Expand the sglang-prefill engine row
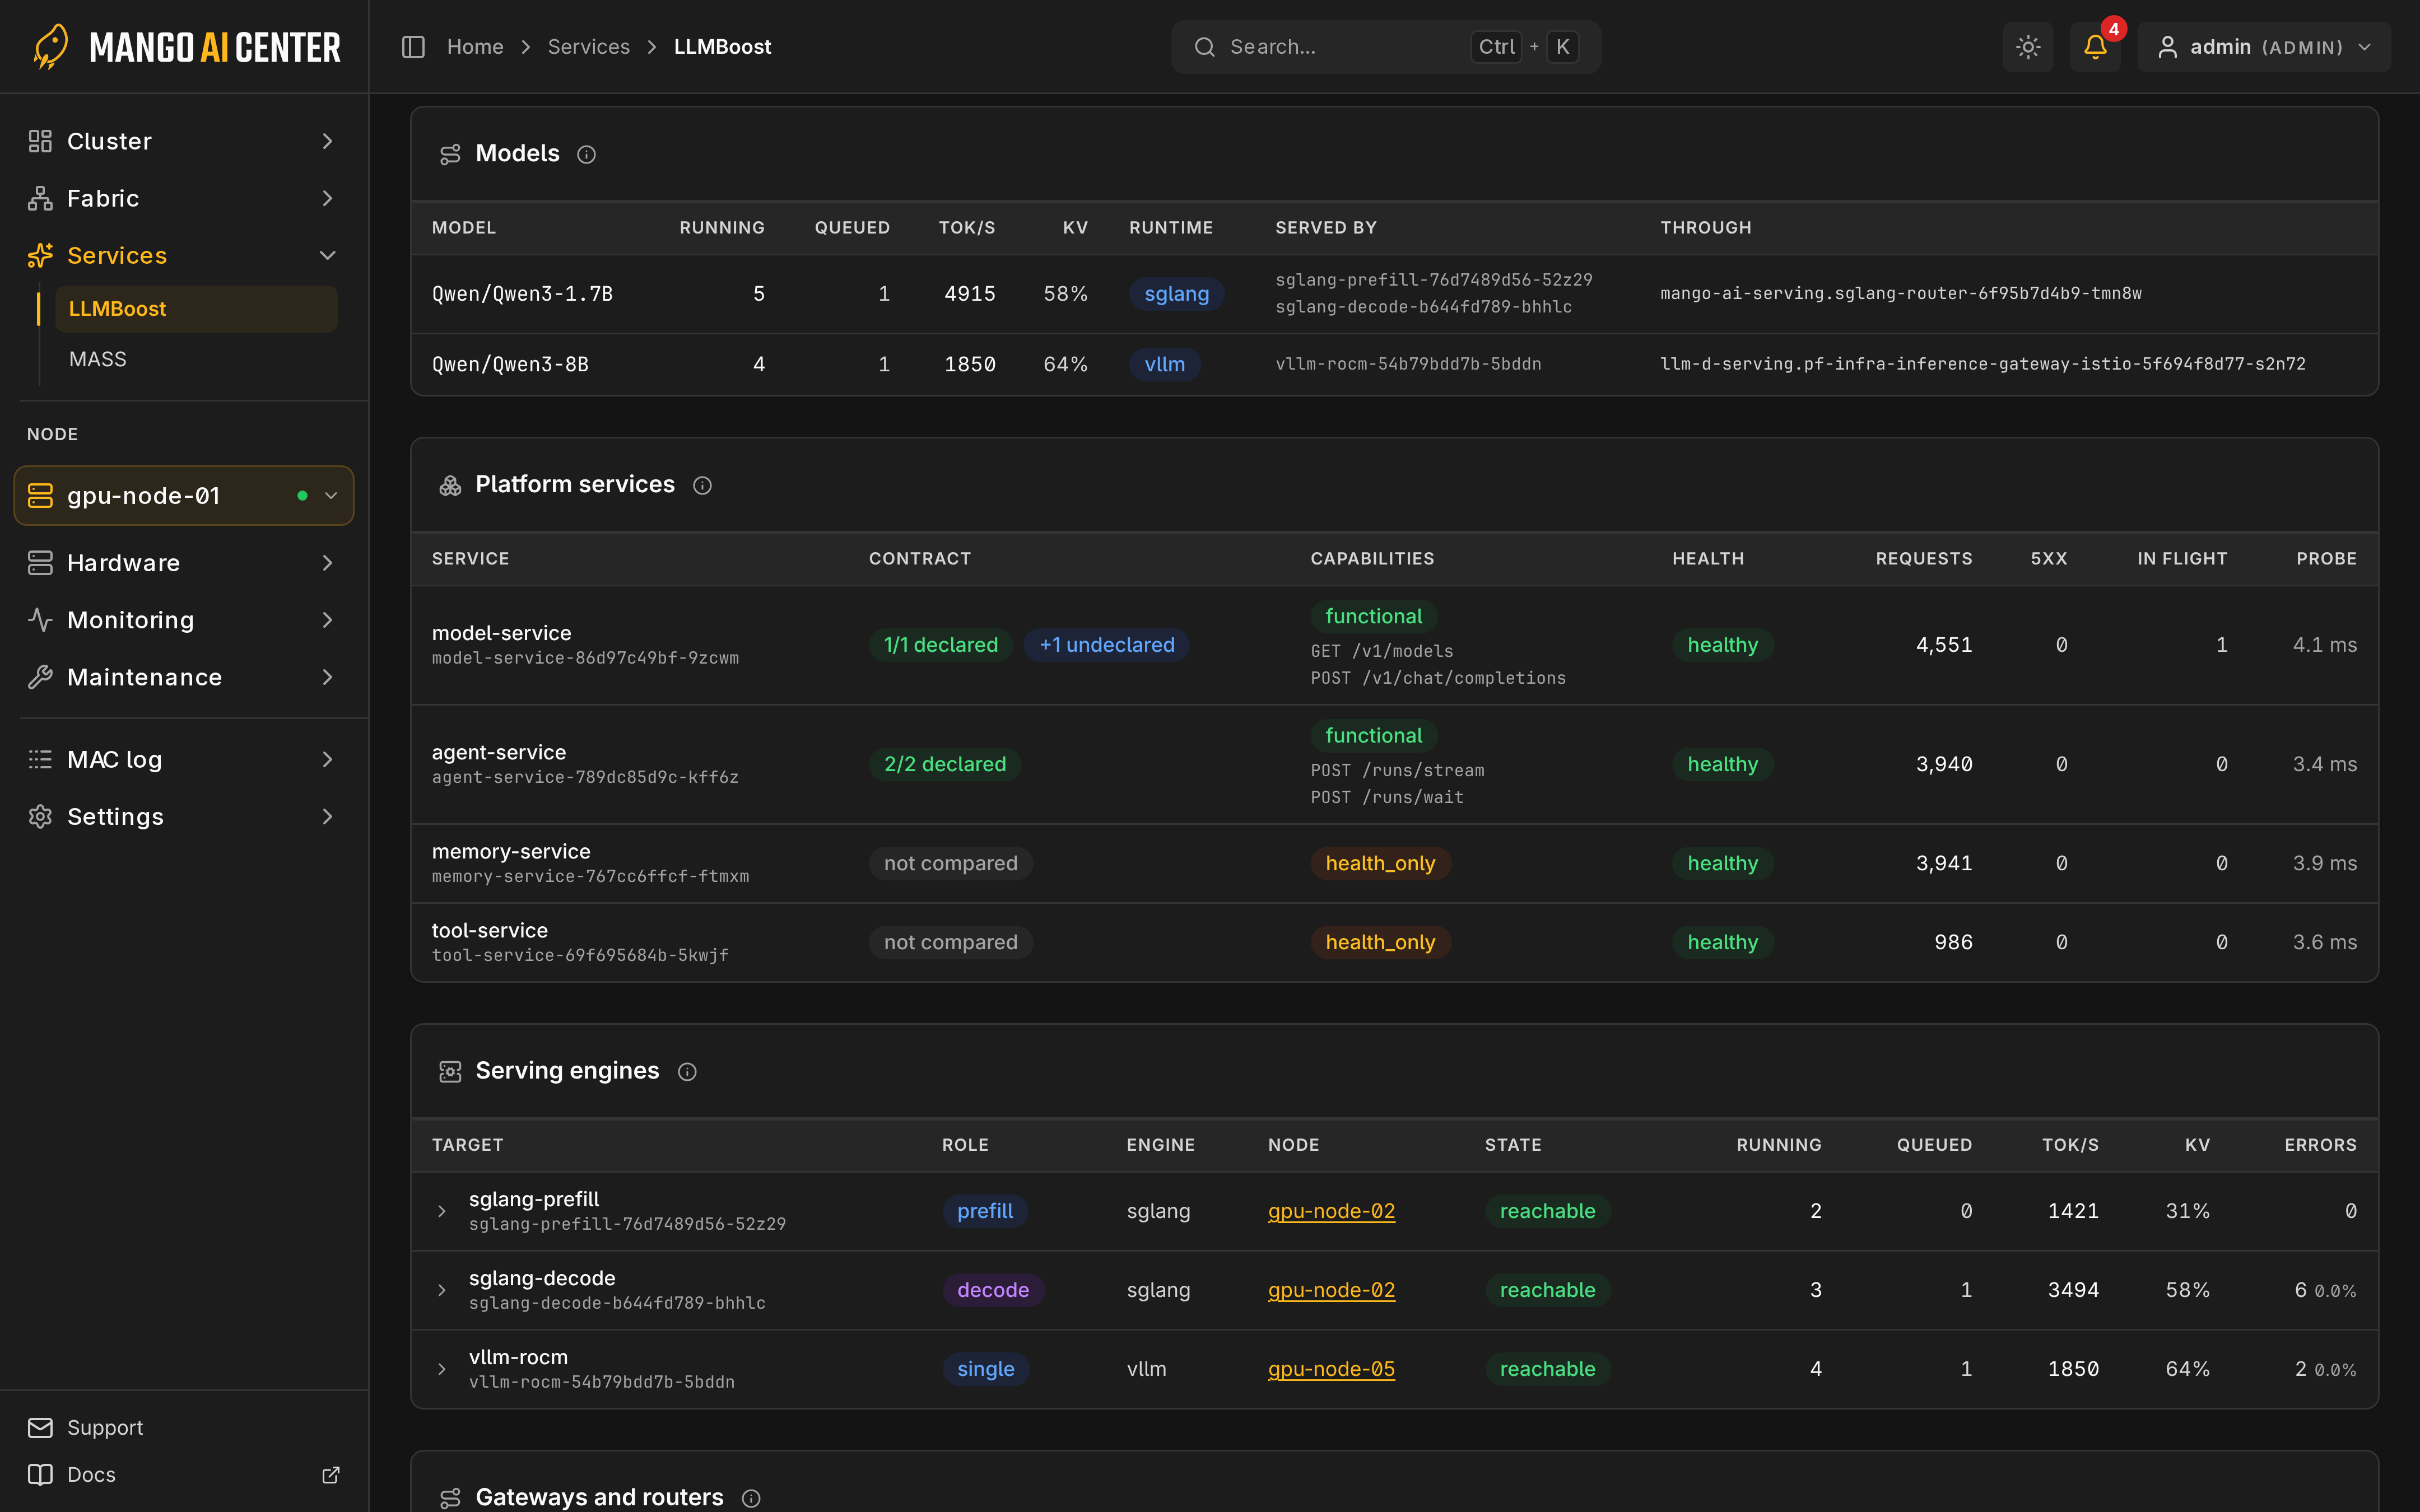Image resolution: width=2420 pixels, height=1512 pixels. pos(442,1211)
